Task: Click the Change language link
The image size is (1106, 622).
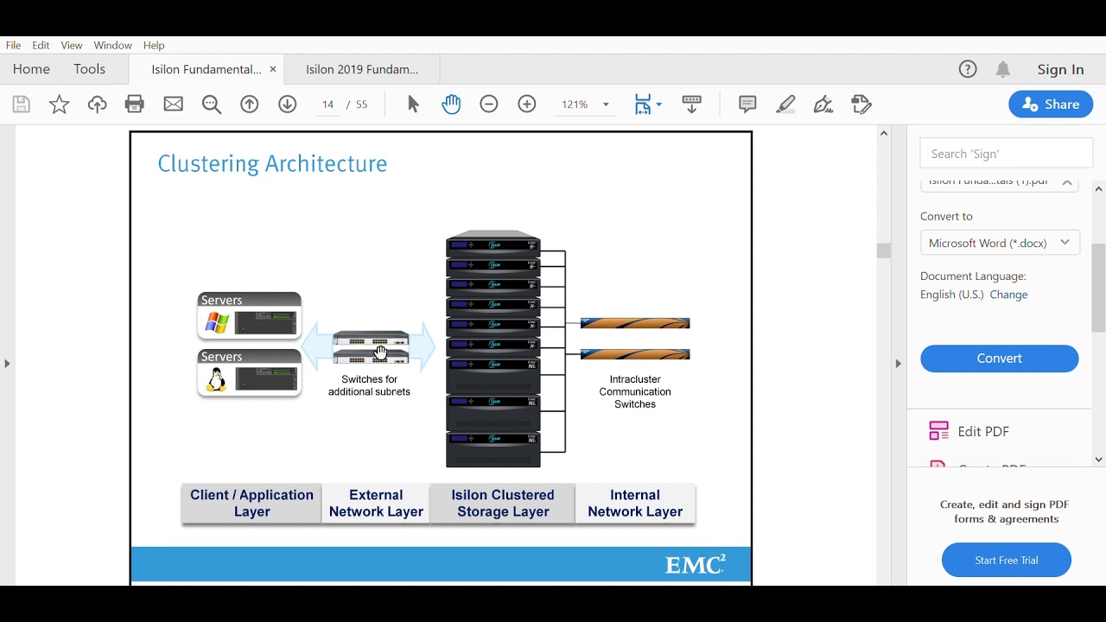Action: (x=1008, y=295)
